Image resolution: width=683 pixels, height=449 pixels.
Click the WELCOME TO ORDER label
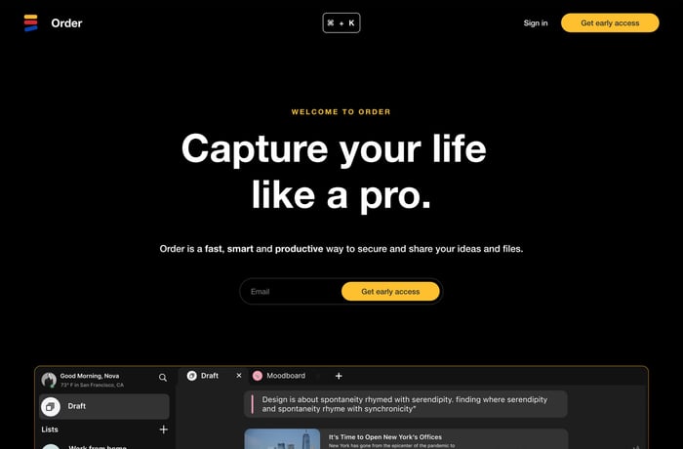[x=341, y=112]
